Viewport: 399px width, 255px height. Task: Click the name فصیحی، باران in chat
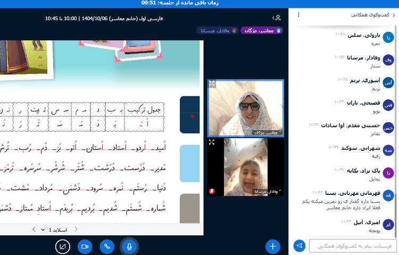point(363,103)
